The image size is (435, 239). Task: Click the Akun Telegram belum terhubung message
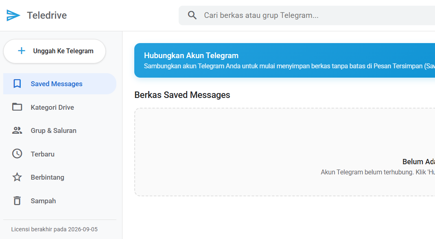point(378,172)
